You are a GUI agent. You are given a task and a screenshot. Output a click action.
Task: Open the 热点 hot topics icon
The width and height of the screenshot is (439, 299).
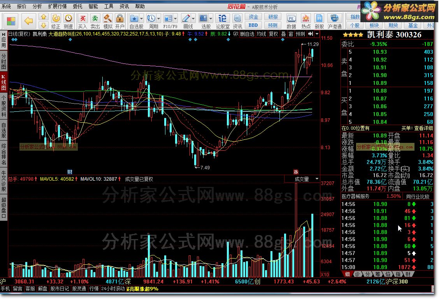306,21
